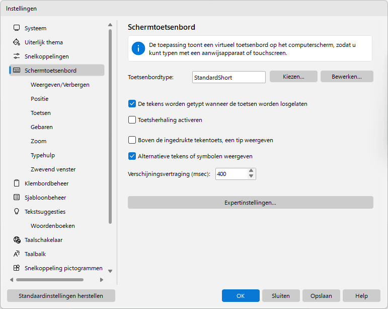The image size is (388, 309).
Task: Decrease Verschijningsvertraging with down arrow
Action: 251,176
